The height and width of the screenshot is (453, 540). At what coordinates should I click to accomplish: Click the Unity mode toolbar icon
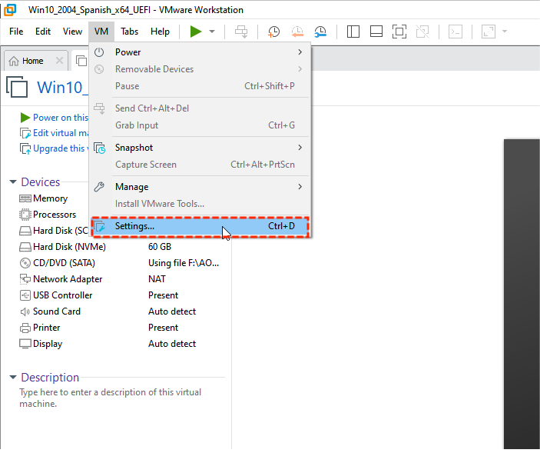[x=422, y=32]
